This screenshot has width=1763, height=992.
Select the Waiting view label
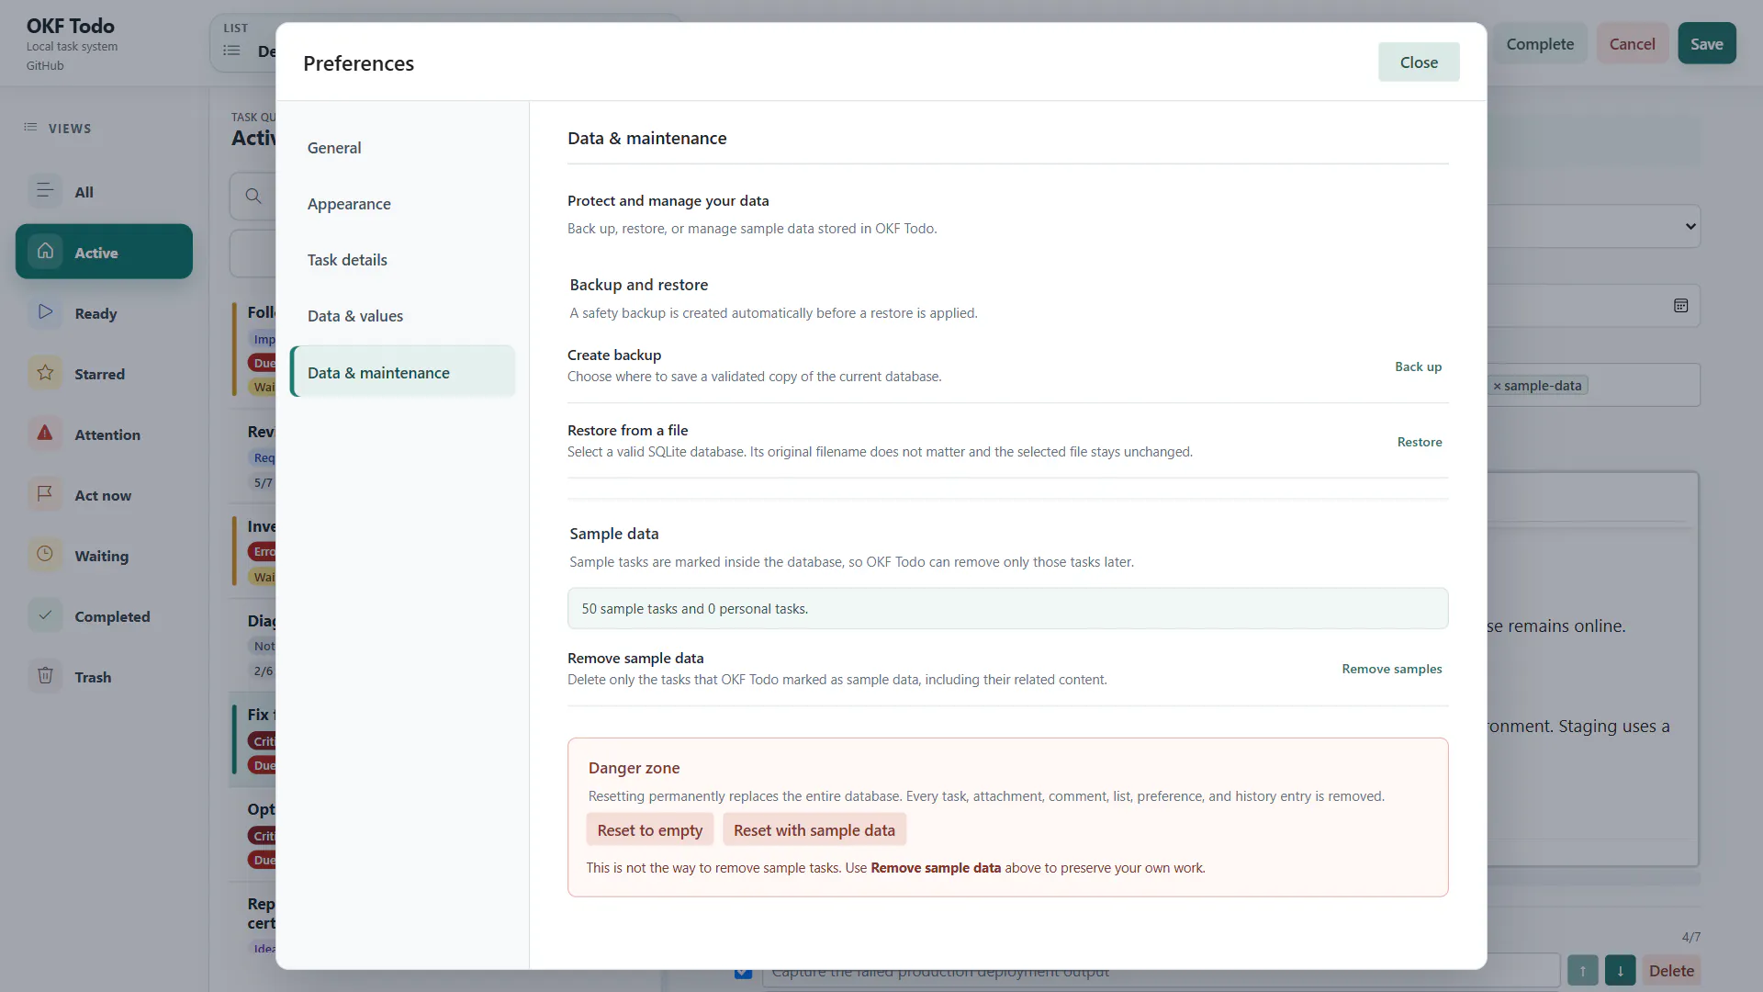pos(102,556)
